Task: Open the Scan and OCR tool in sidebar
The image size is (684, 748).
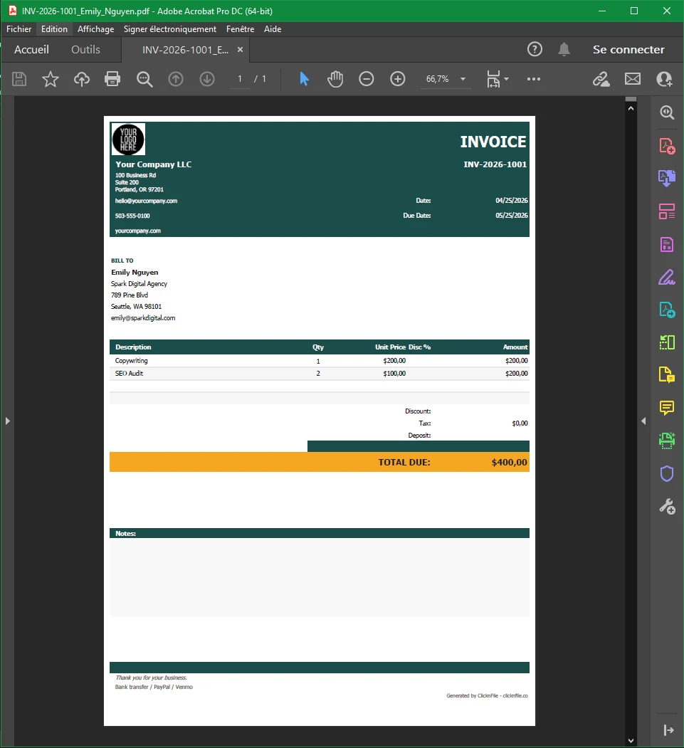Action: coord(667,441)
